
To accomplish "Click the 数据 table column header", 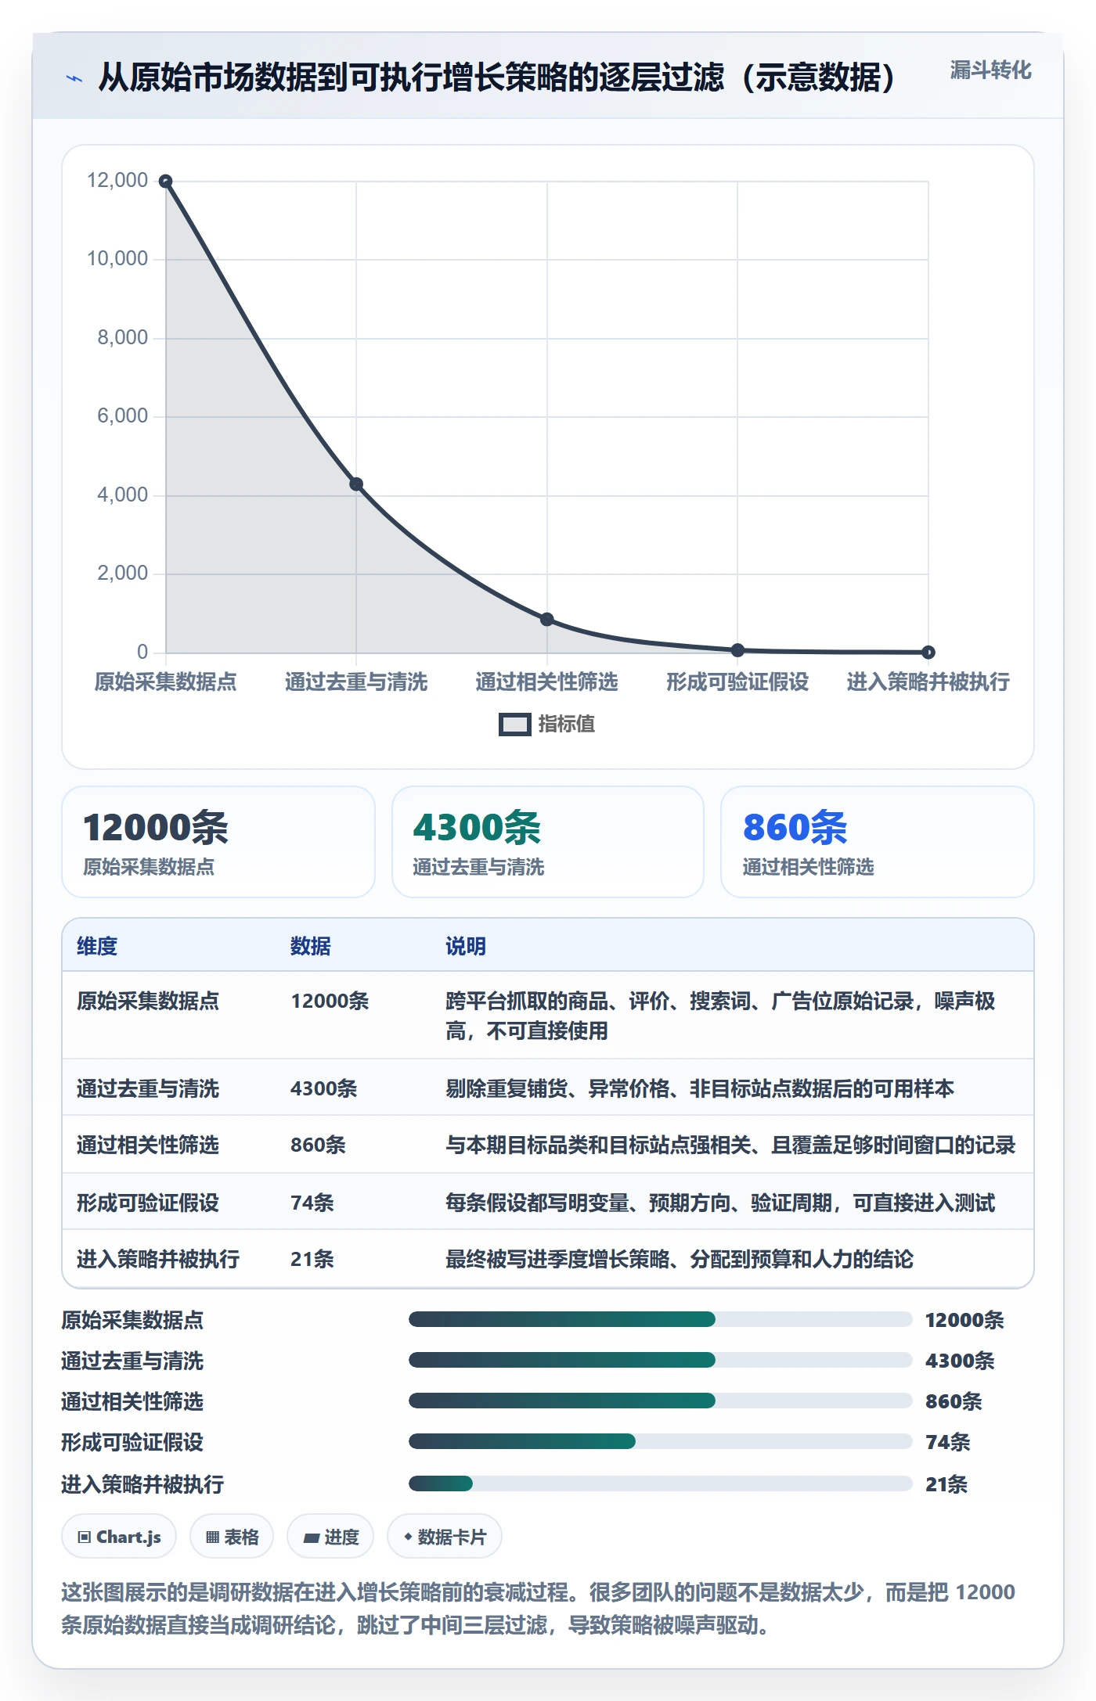I will tap(311, 946).
